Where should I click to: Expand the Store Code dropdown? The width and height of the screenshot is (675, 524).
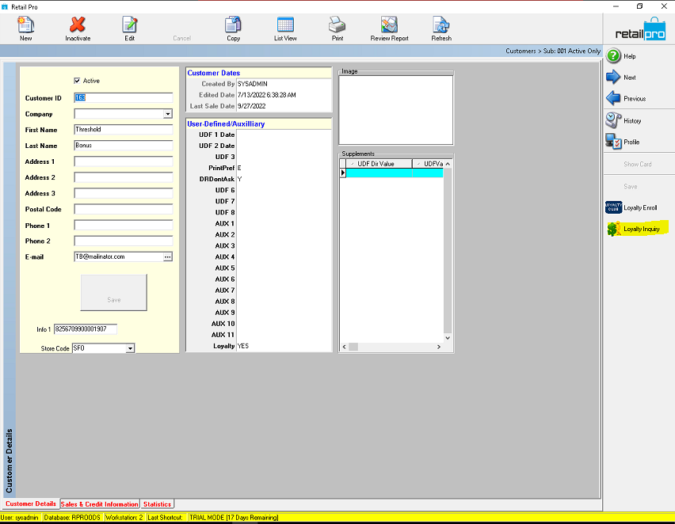tap(130, 348)
